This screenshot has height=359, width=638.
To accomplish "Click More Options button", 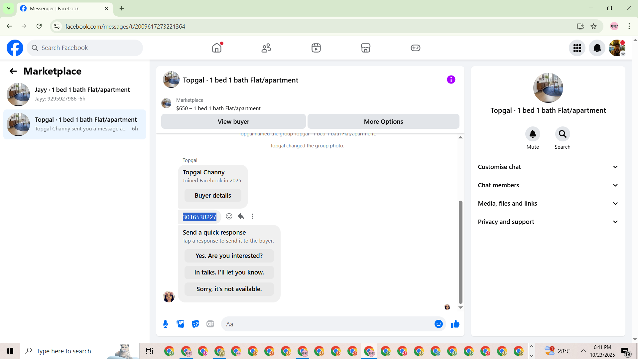I will pos(383,121).
